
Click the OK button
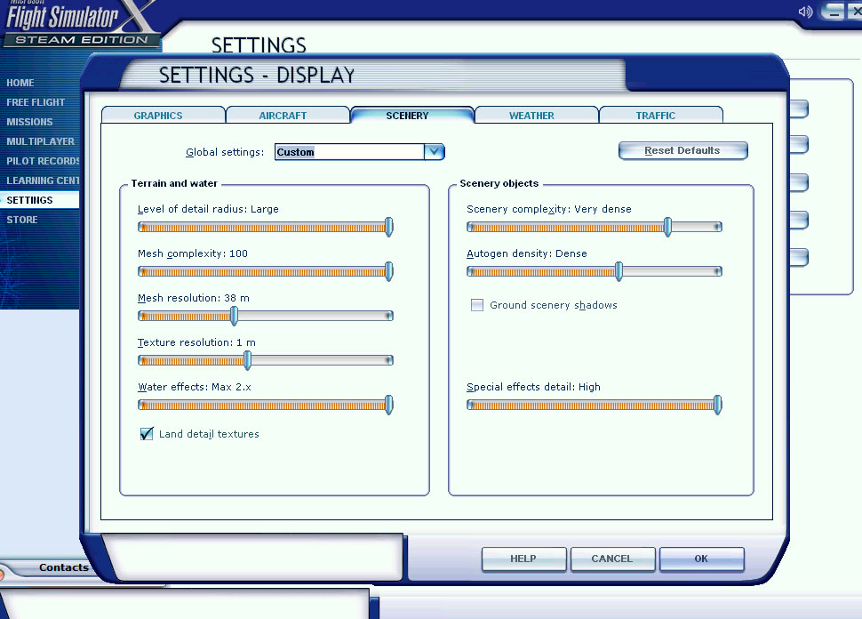click(701, 559)
